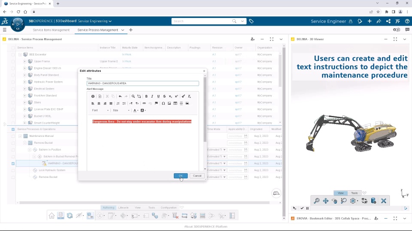Select the View tab in 3D Viewer

click(340, 193)
